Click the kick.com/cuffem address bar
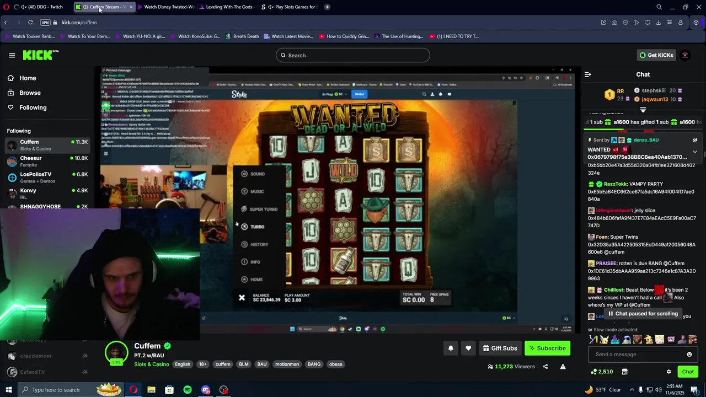 coord(79,23)
